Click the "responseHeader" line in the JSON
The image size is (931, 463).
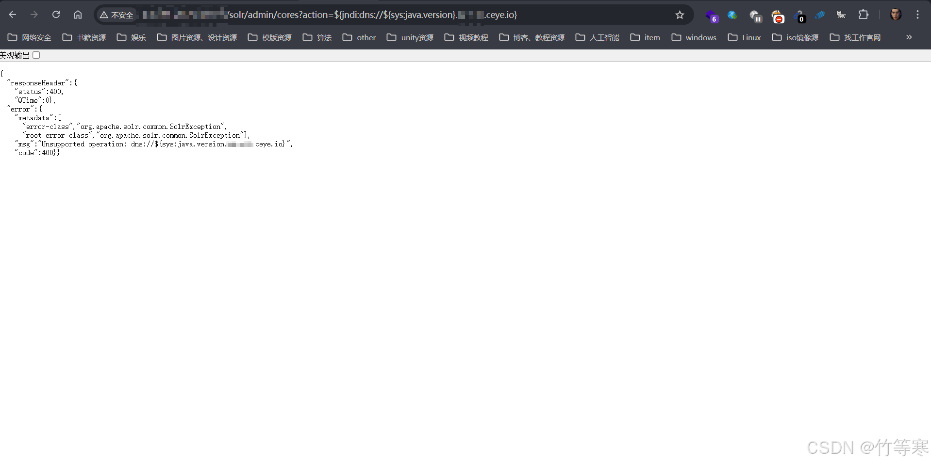point(42,83)
